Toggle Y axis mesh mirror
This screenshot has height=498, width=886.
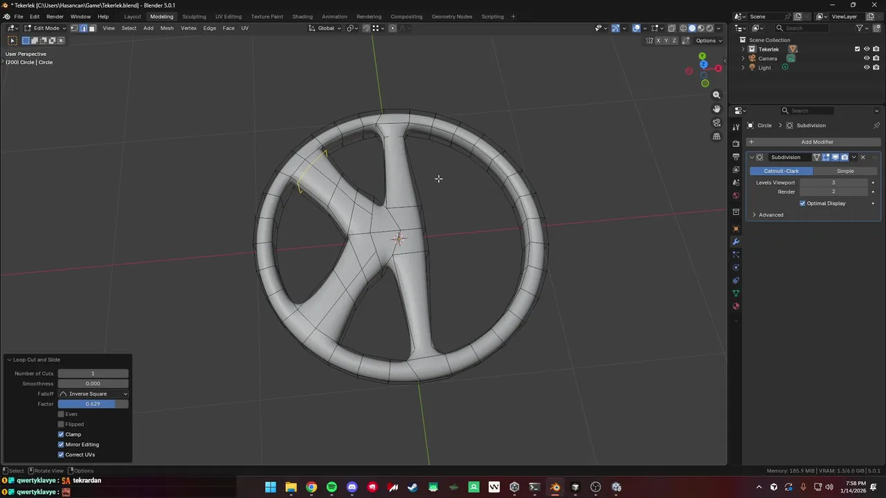tap(667, 41)
